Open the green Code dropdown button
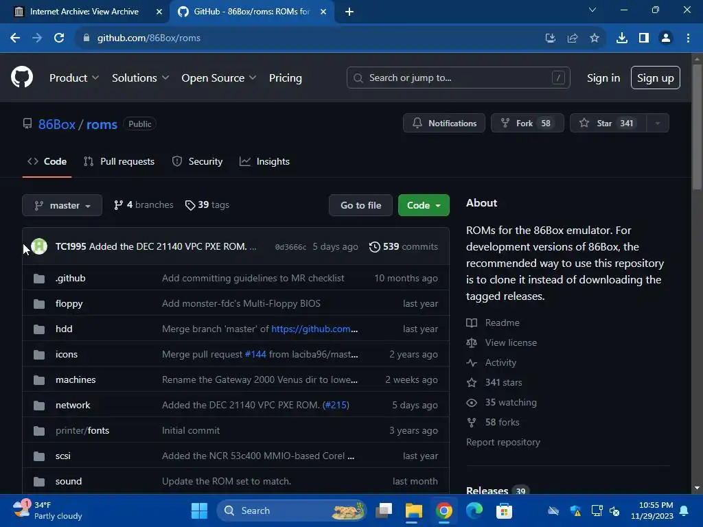This screenshot has width=703, height=527. [x=424, y=205]
